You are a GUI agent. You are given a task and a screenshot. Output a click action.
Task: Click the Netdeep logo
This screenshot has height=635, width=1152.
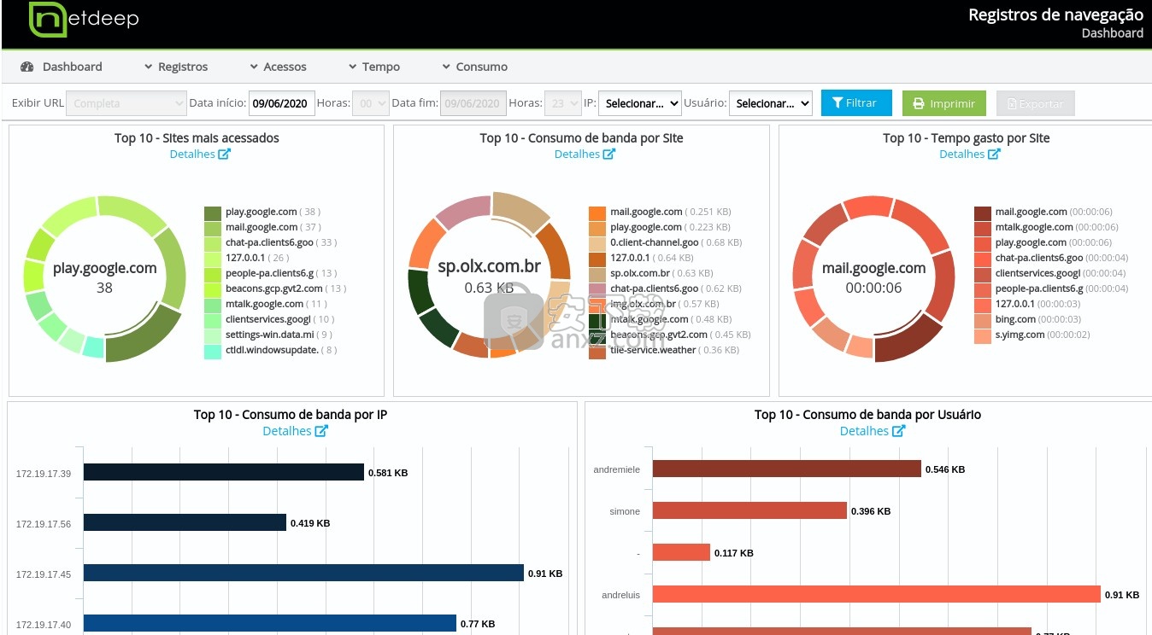(x=84, y=20)
